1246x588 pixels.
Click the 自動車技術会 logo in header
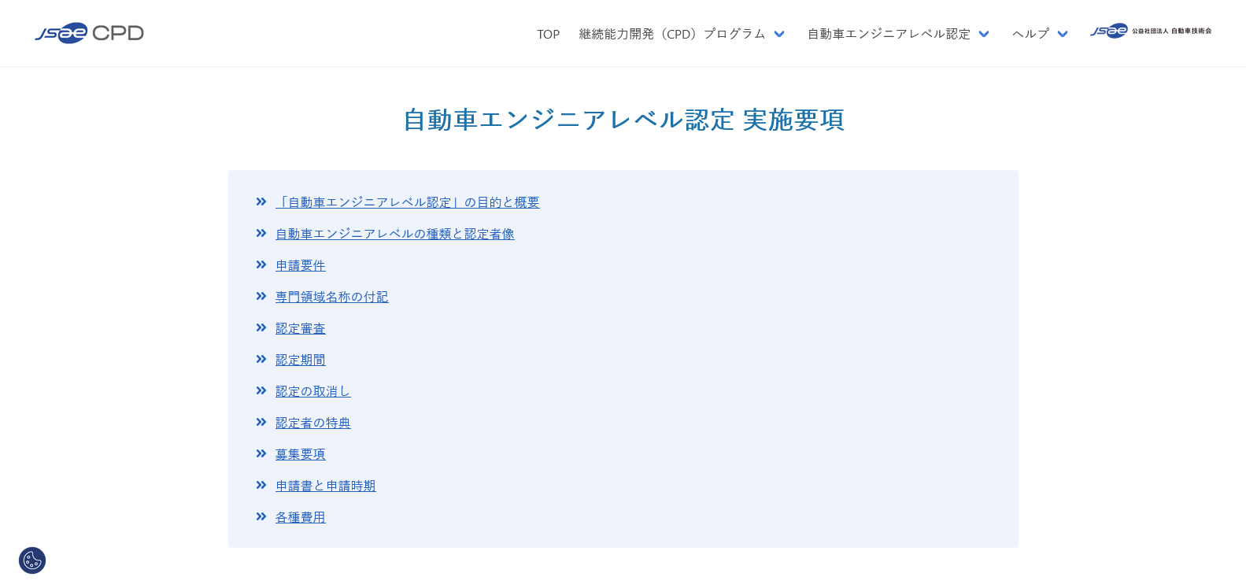click(x=1150, y=31)
